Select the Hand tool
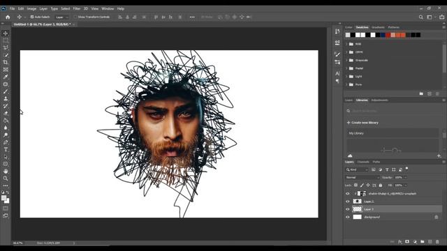447x251 pixels. pyautogui.click(x=6, y=172)
